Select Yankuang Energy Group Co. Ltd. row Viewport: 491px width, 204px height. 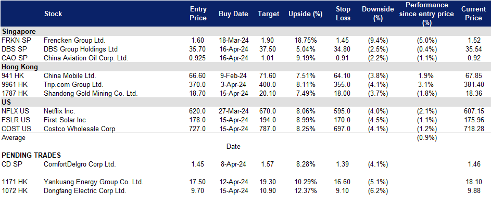[246, 182]
